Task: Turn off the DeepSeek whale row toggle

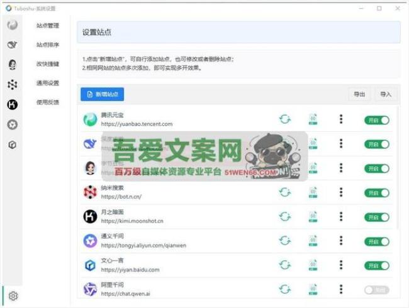Action: click(x=377, y=144)
